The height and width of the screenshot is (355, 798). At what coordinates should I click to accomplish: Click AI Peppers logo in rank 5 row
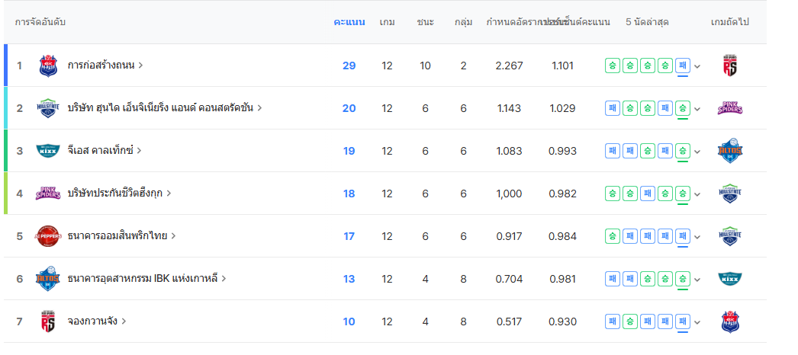[48, 236]
